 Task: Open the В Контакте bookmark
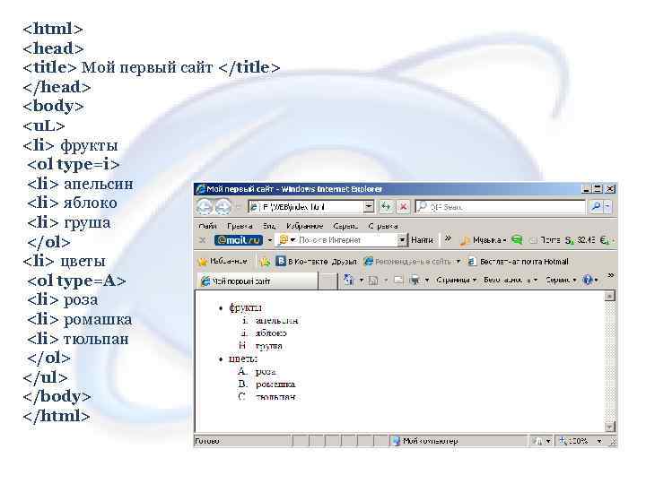click(301, 262)
